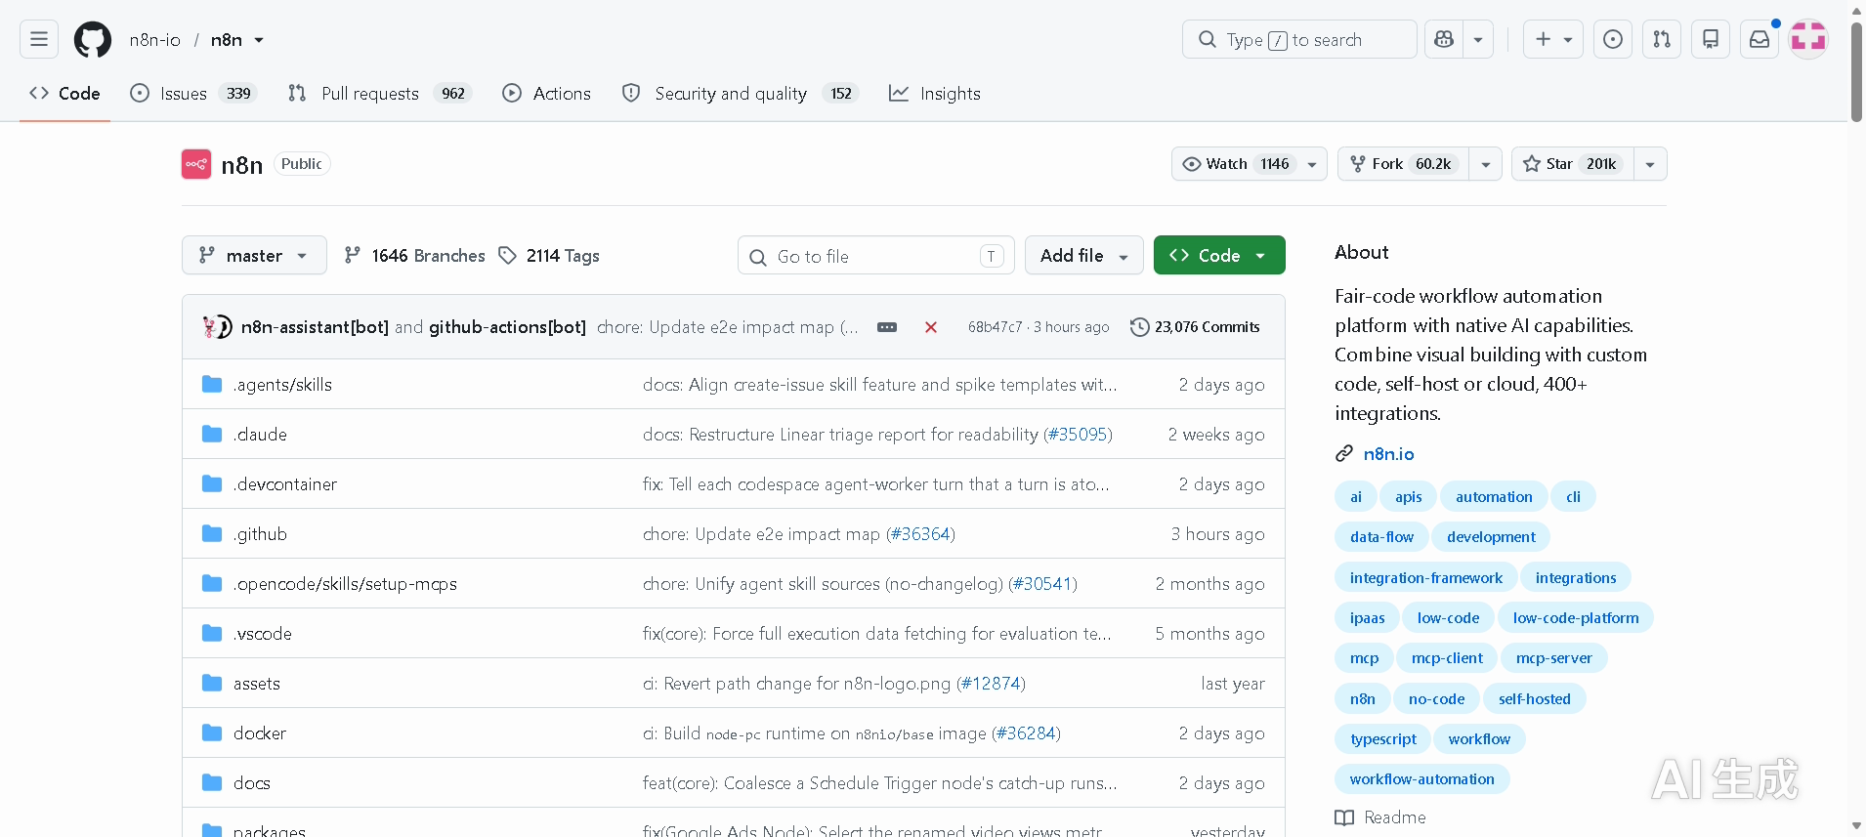The width and height of the screenshot is (1866, 837).
Task: Open the Create new plus dropdown
Action: coord(1553,39)
